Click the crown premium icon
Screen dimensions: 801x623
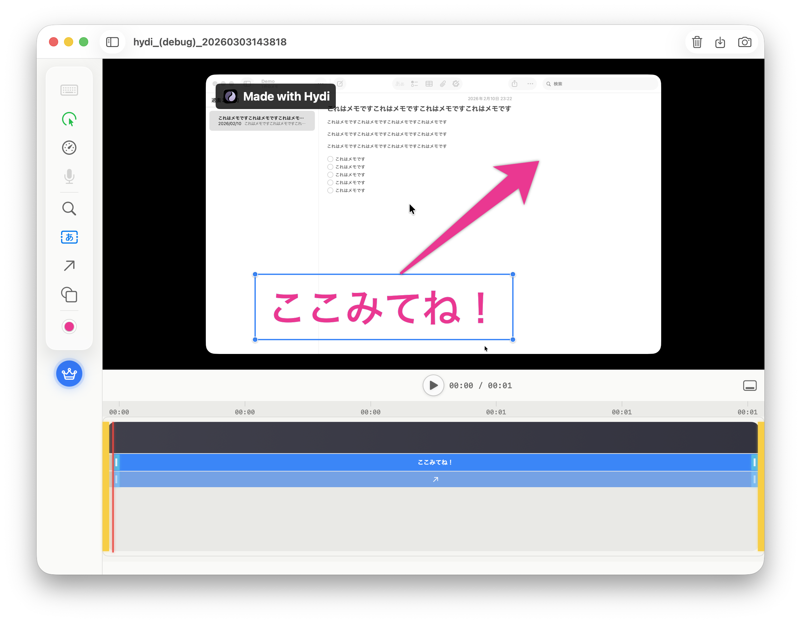coord(69,374)
